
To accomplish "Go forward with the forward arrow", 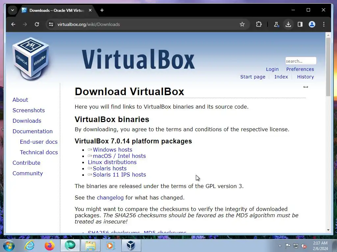I will 25,24.
